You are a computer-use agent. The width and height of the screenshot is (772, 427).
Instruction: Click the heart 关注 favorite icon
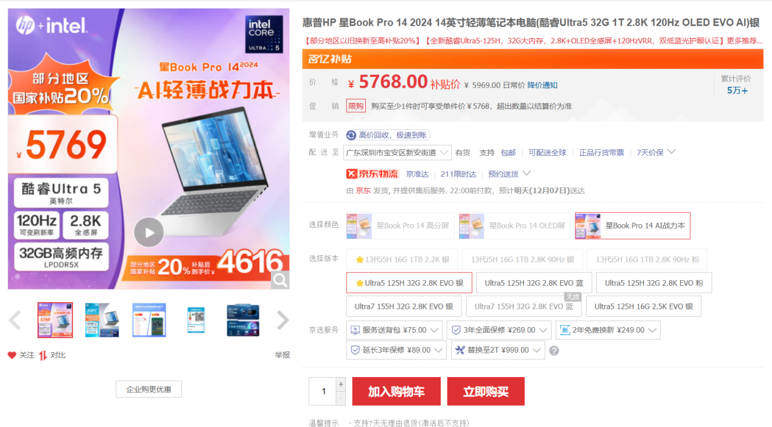tap(12, 355)
